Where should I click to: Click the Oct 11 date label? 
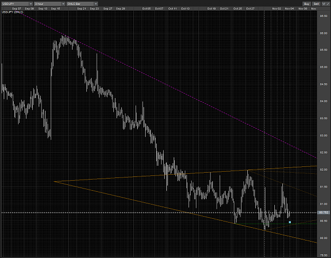click(x=173, y=8)
